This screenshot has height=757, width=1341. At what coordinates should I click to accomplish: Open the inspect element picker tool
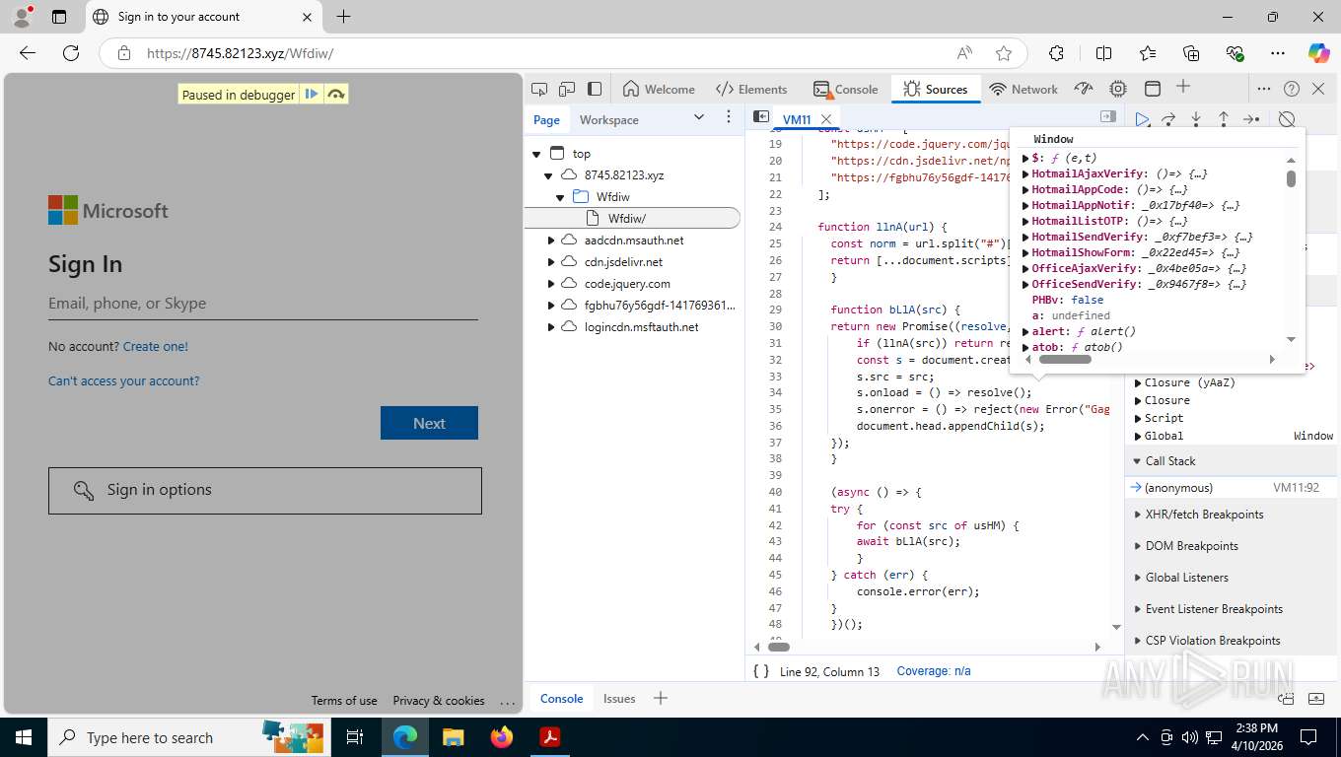pyautogui.click(x=539, y=89)
